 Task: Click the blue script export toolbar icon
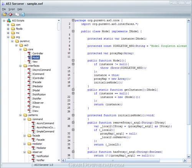click(23, 14)
